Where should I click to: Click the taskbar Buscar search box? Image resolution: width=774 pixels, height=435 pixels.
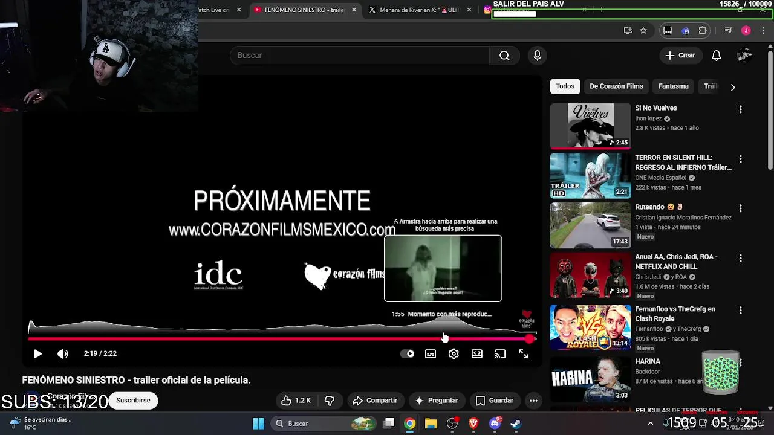point(325,424)
